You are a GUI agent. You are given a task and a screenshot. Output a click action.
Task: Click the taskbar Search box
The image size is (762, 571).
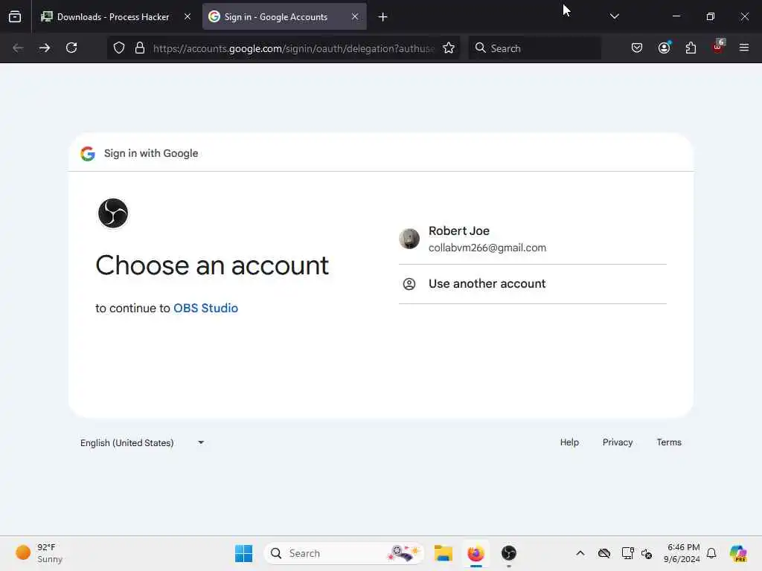tap(344, 553)
